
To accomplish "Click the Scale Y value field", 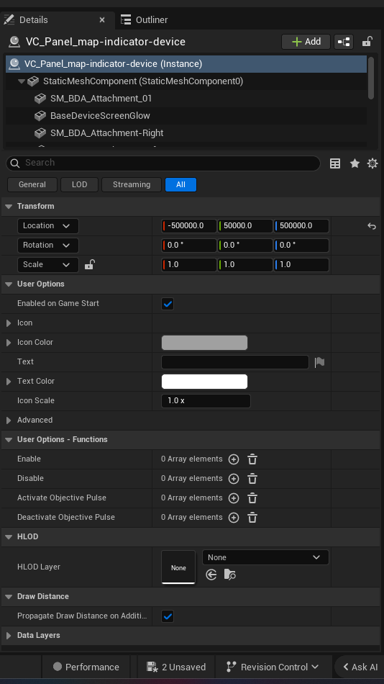I will tap(245, 265).
